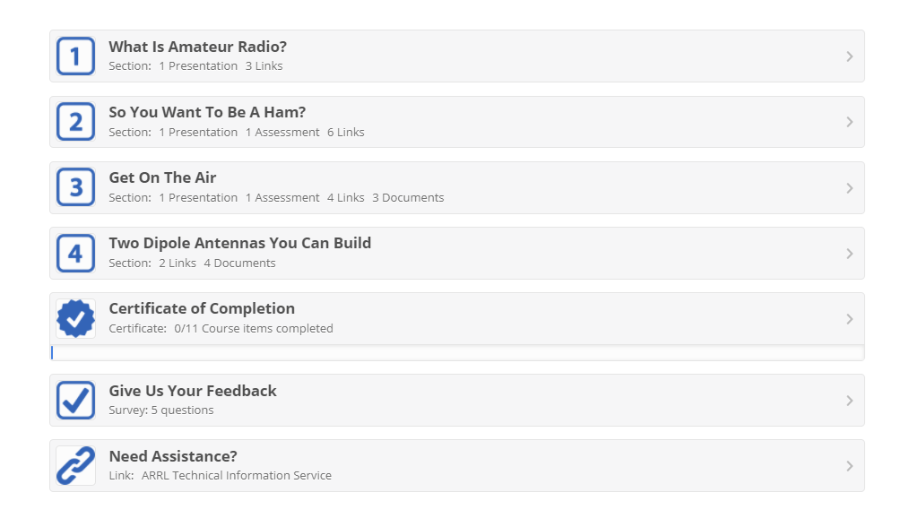The image size is (918, 527).
Task: Click the chain link icon
Action: pos(75,466)
